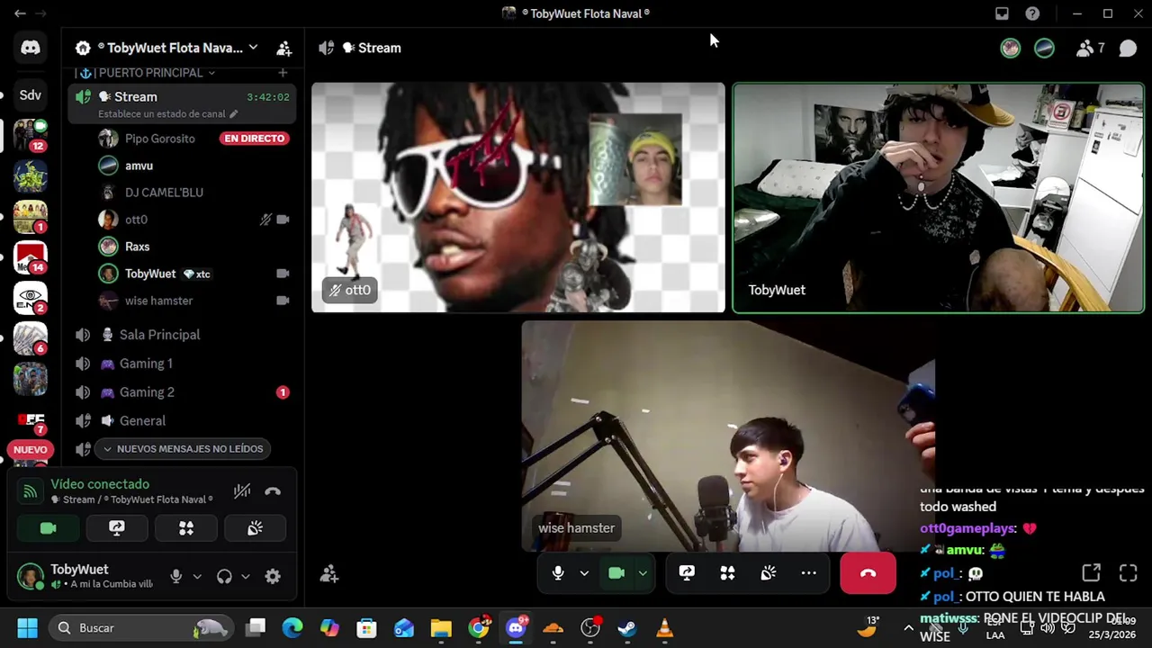1152x648 pixels.
Task: Click the Buscar taskbar search box
Action: (x=139, y=628)
